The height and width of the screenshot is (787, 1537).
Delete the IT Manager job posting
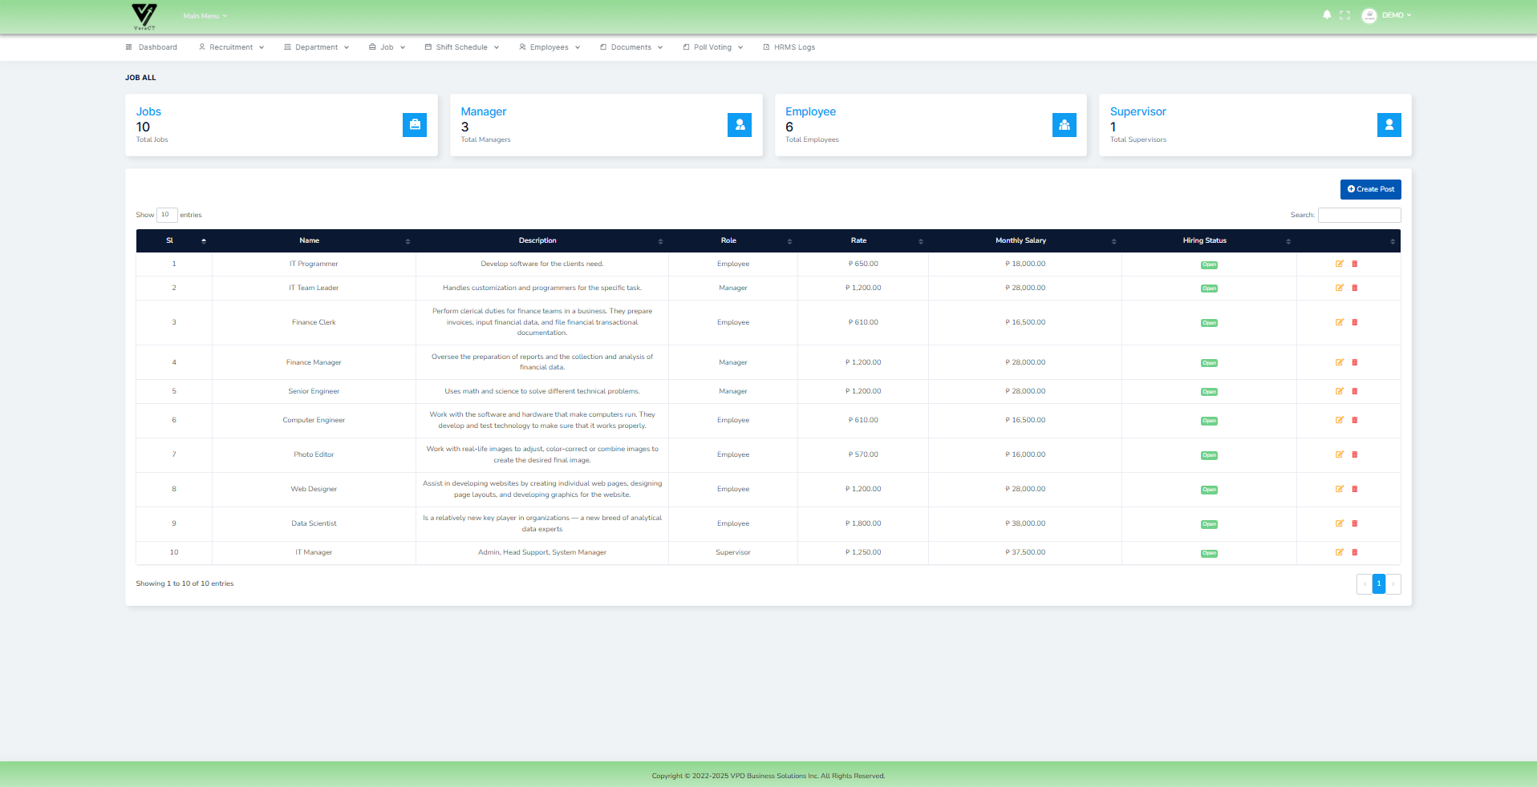1355,552
